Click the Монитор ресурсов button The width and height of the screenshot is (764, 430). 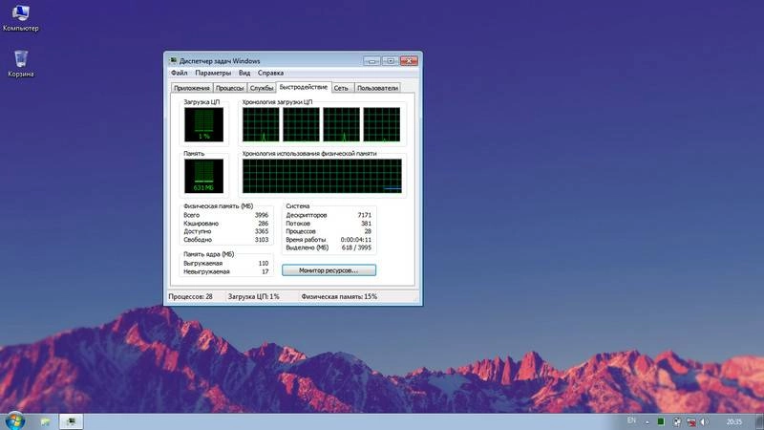[x=329, y=270]
